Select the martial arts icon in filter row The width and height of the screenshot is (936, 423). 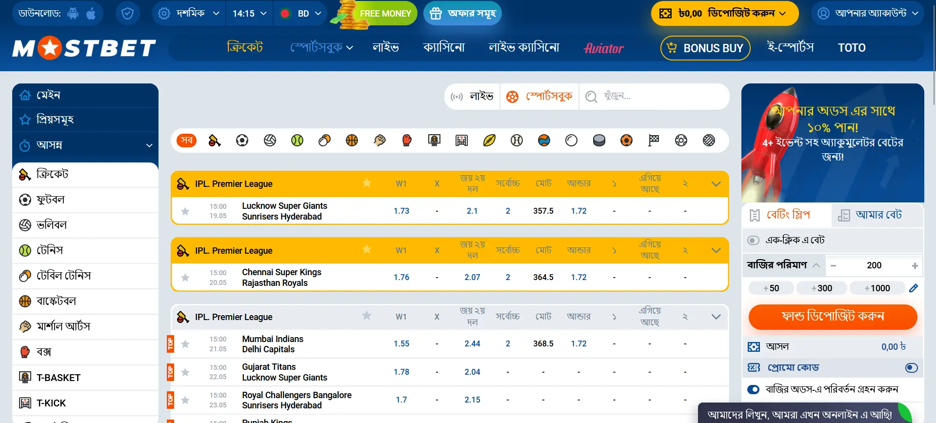379,141
